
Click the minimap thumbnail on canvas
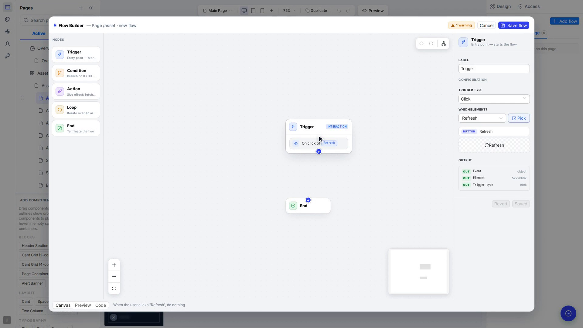[x=419, y=272]
